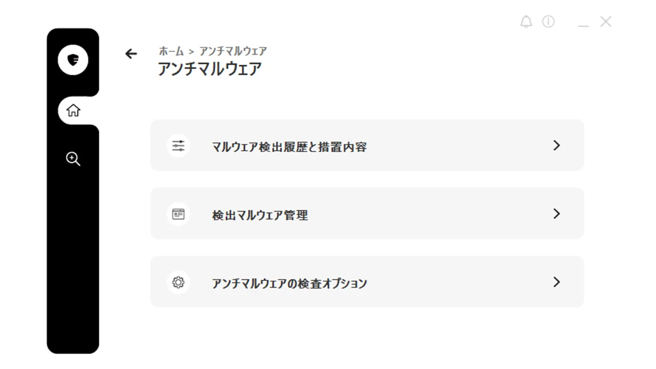Minimize the application window
Viewport: 656px width, 369px height.
[583, 23]
